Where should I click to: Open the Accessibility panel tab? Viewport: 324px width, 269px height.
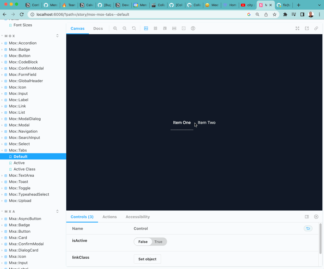[138, 217]
